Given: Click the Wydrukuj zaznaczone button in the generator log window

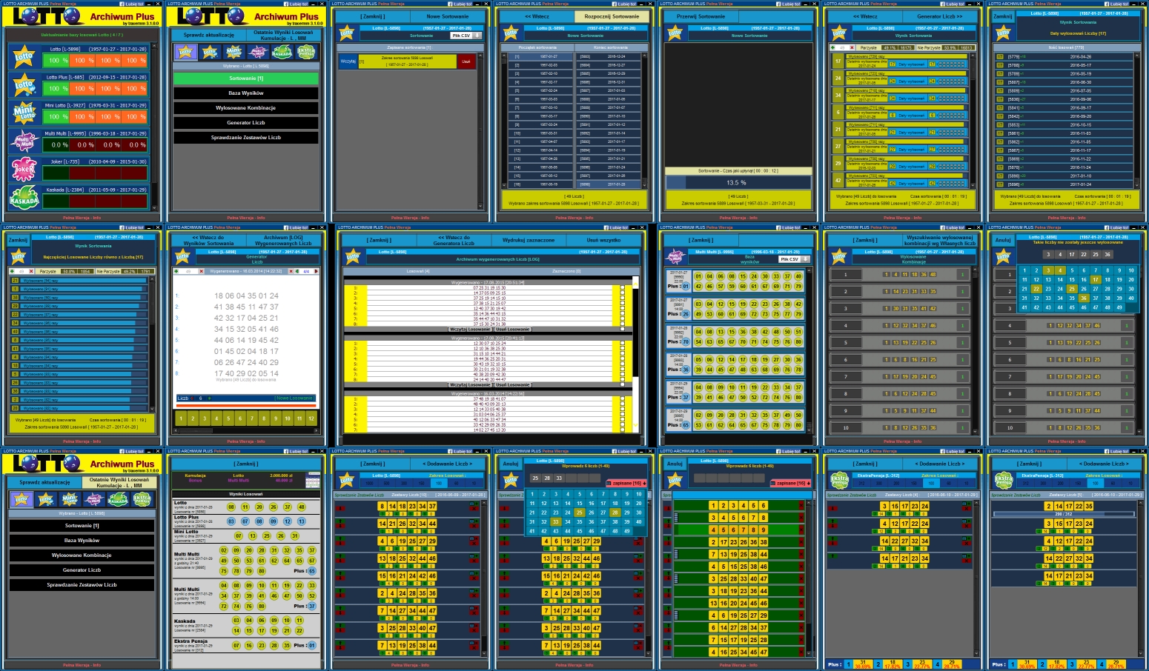Looking at the screenshot, I should click(529, 240).
